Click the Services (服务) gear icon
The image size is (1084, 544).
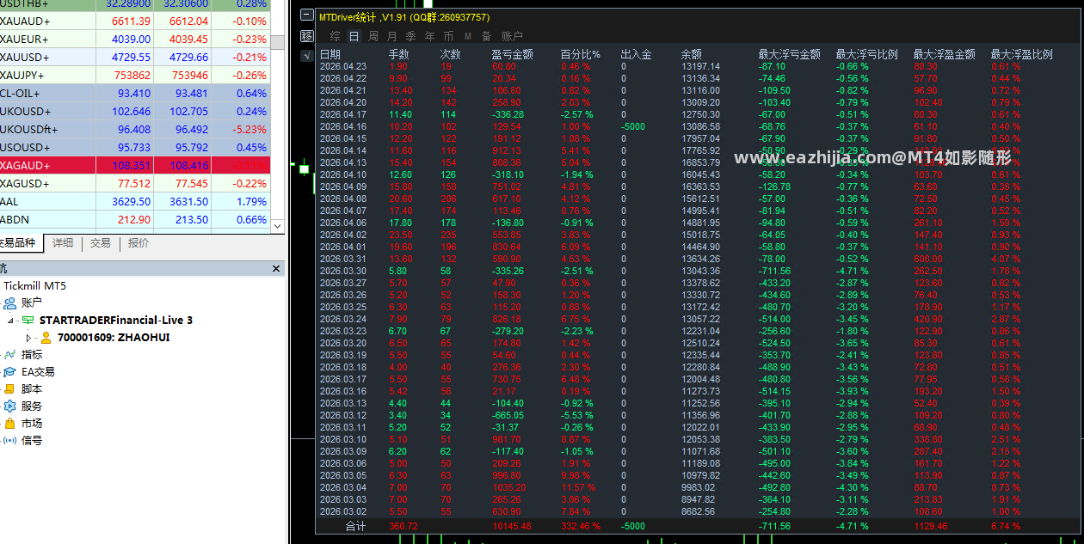(x=10, y=406)
